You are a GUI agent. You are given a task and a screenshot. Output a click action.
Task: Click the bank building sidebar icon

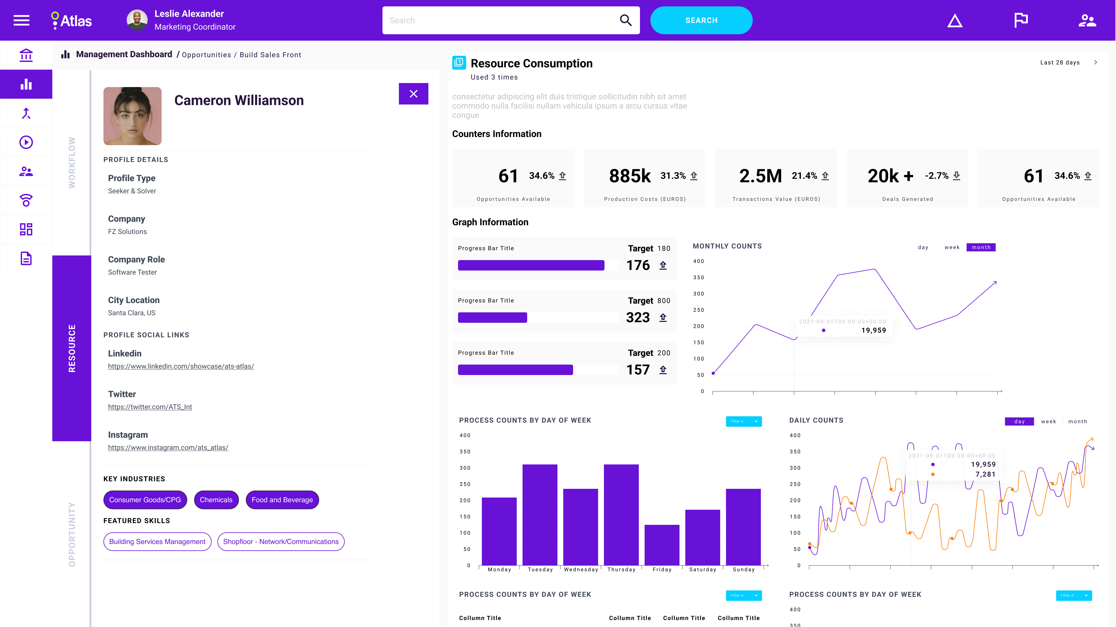[x=26, y=55]
